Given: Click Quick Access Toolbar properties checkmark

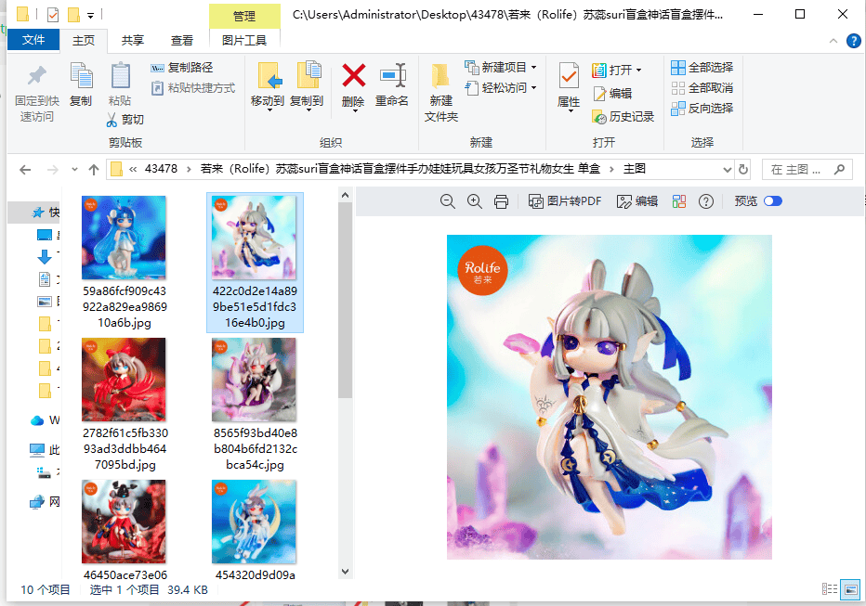Looking at the screenshot, I should click(53, 15).
